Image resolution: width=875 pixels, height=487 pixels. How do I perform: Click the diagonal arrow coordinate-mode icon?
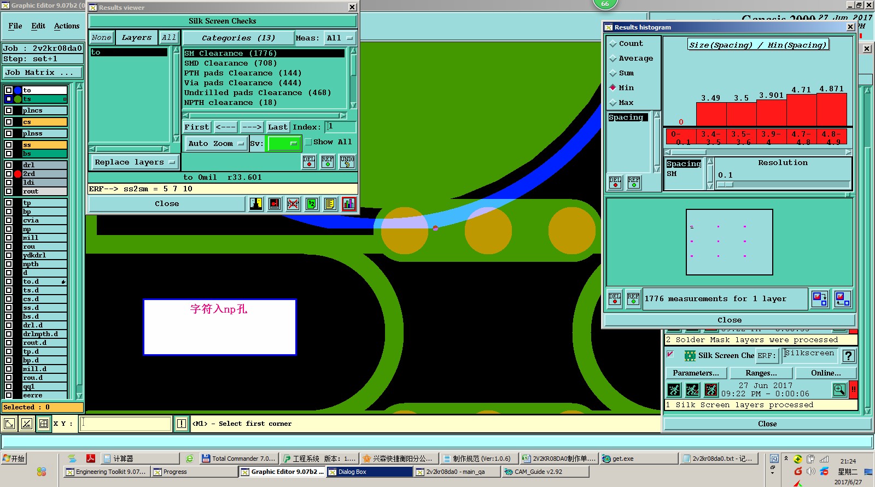coord(9,424)
